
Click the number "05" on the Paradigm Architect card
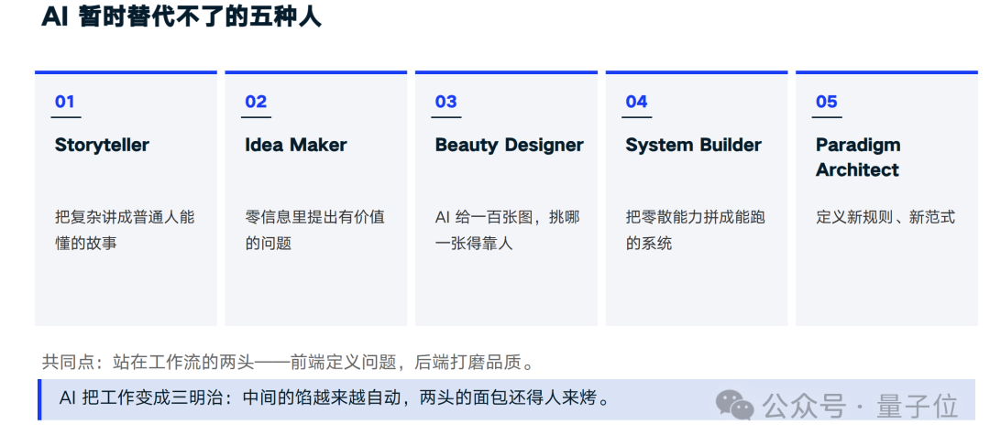pos(827,102)
